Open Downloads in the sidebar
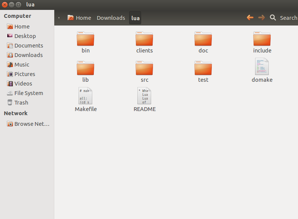 click(x=27, y=55)
